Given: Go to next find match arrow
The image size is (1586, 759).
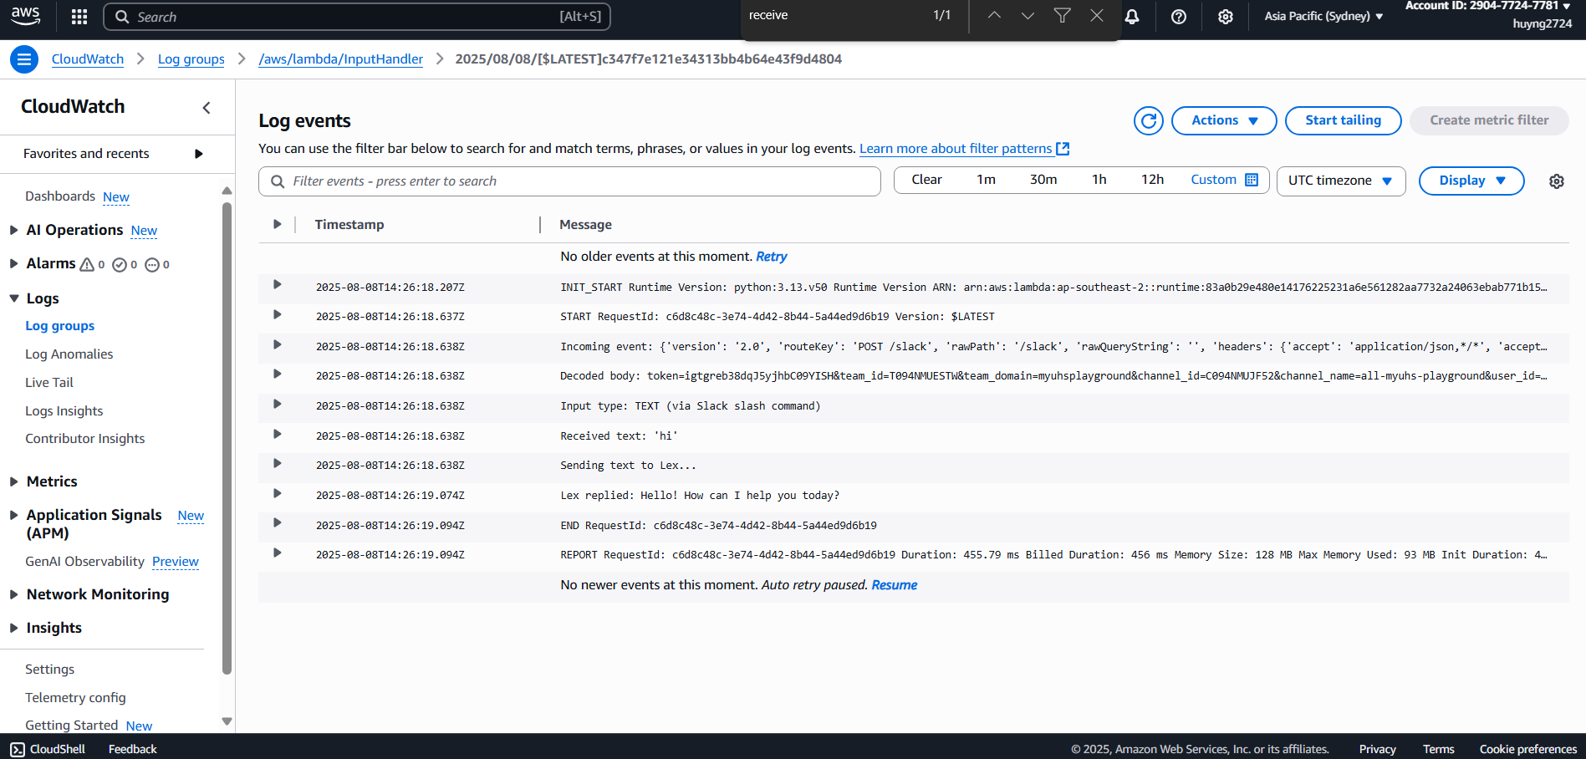Looking at the screenshot, I should coord(1028,15).
